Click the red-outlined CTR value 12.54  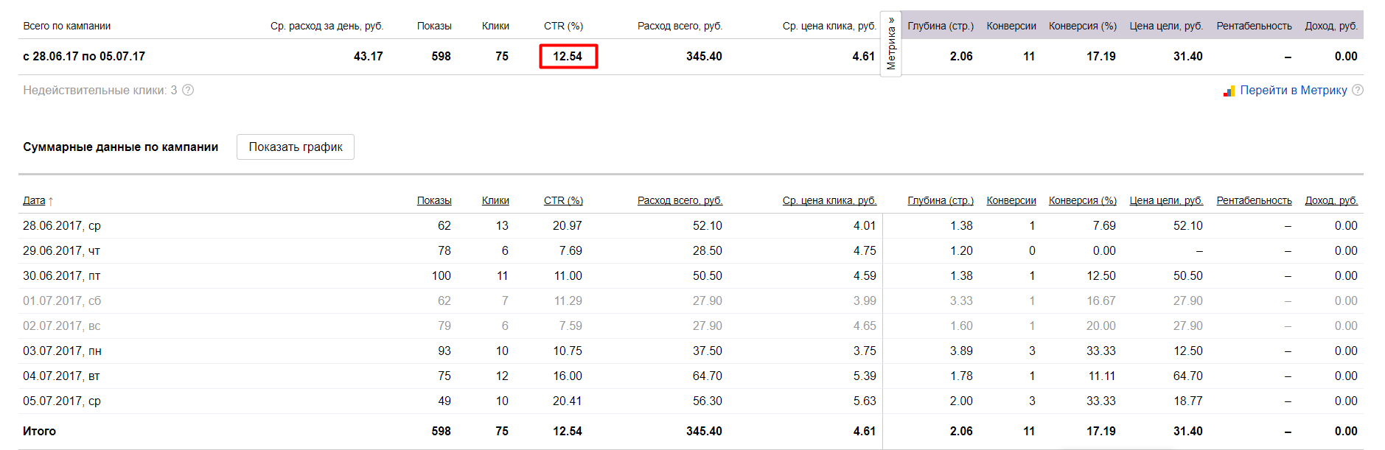568,56
